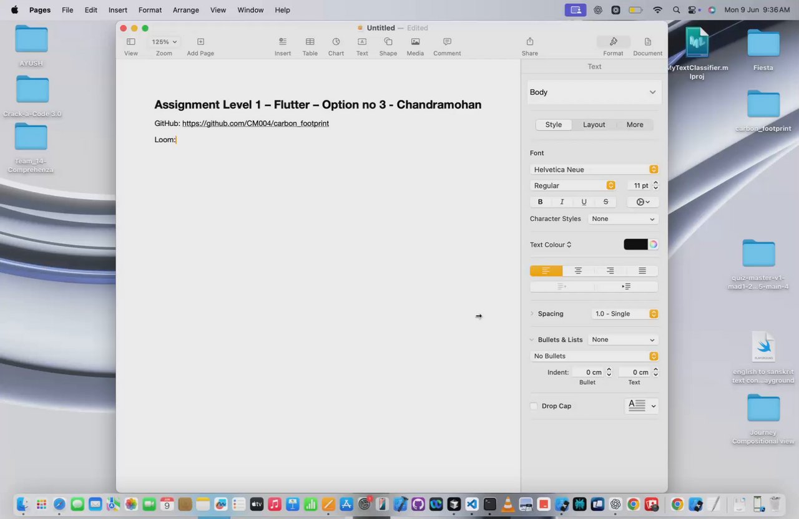Open Control Centre in menu bar
Screen dimensions: 799x519
(x=692, y=10)
